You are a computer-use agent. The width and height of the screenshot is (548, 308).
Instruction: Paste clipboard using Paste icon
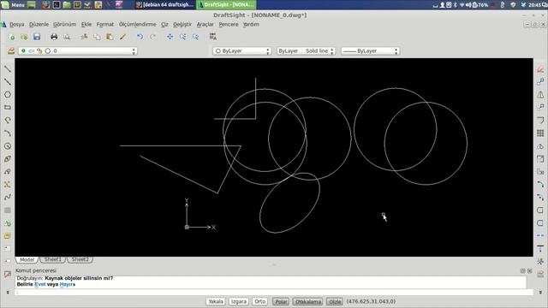click(x=110, y=37)
